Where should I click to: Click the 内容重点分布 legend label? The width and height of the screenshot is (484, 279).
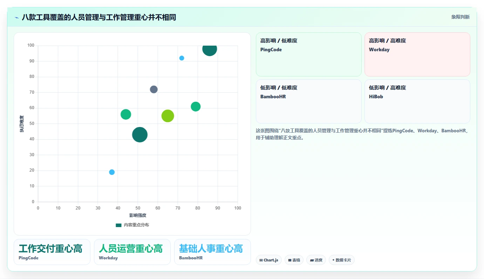tap(136, 225)
